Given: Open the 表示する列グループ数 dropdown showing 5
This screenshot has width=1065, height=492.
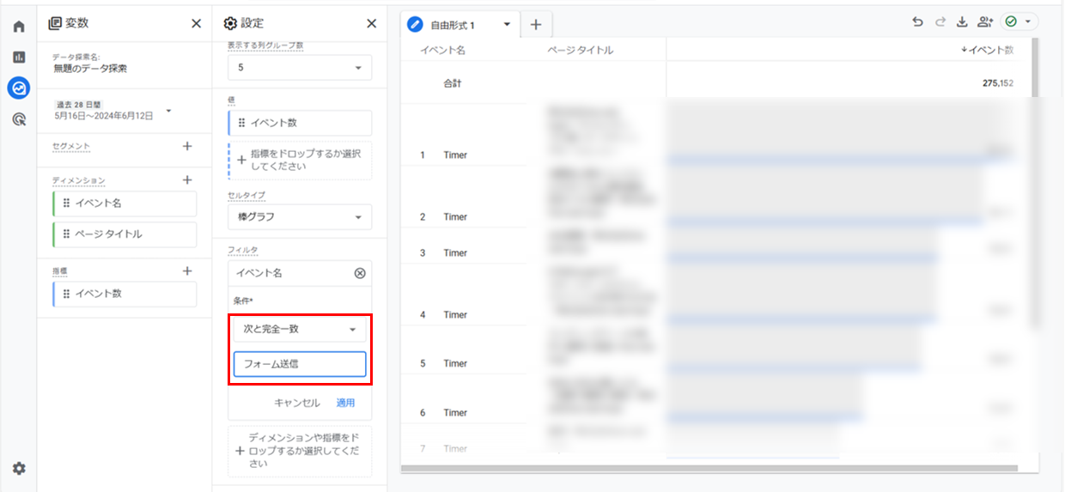Looking at the screenshot, I should pos(300,67).
